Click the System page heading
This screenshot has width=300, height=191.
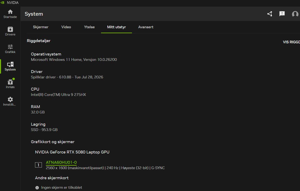point(34,14)
